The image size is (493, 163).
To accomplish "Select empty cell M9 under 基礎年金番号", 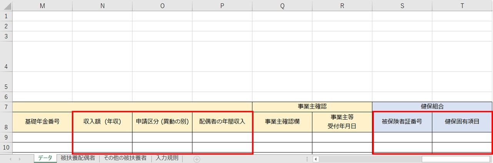I will [42, 137].
